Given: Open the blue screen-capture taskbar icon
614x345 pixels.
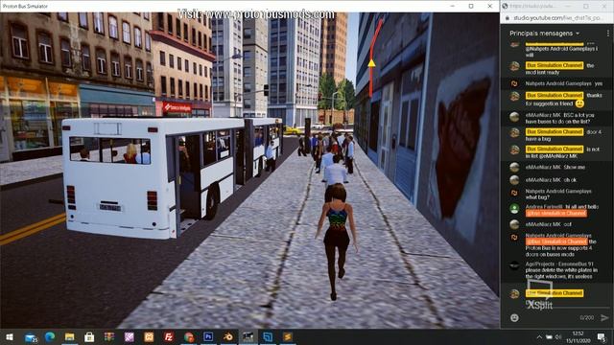Looking at the screenshot, I should click(x=268, y=336).
